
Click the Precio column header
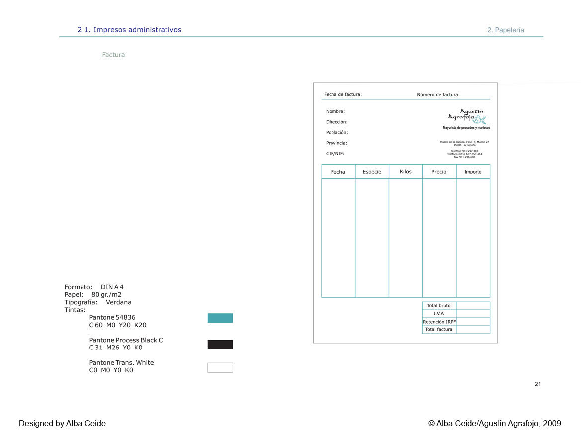click(x=439, y=172)
